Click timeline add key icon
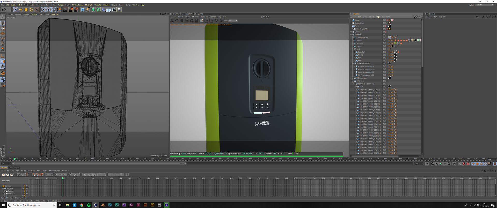Screen dimensions: 497x208 (34, 175)
